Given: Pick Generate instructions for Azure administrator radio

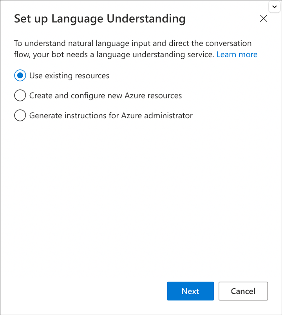Looking at the screenshot, I should (x=20, y=116).
